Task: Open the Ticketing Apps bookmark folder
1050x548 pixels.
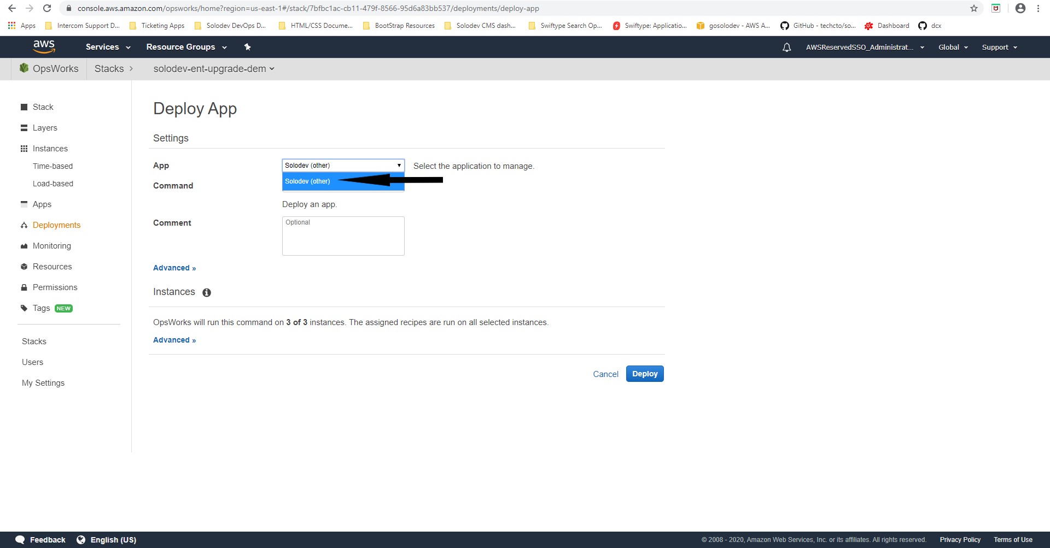Action: click(157, 26)
